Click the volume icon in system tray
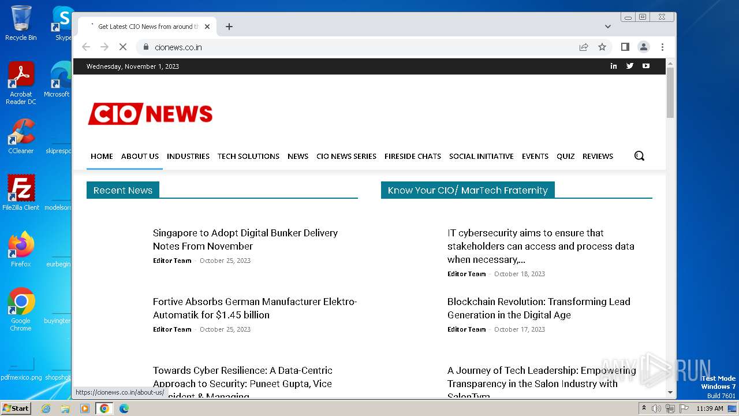739x416 pixels. [656, 408]
